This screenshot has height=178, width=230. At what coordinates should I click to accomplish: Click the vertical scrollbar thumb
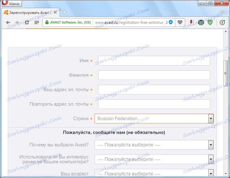tap(225, 73)
